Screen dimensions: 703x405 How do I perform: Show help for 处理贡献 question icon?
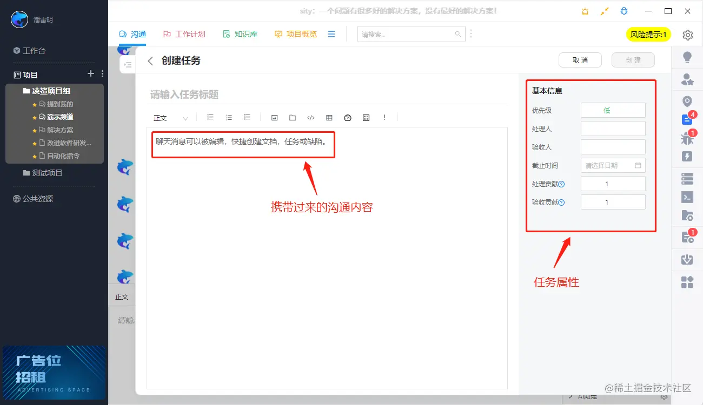pos(561,184)
